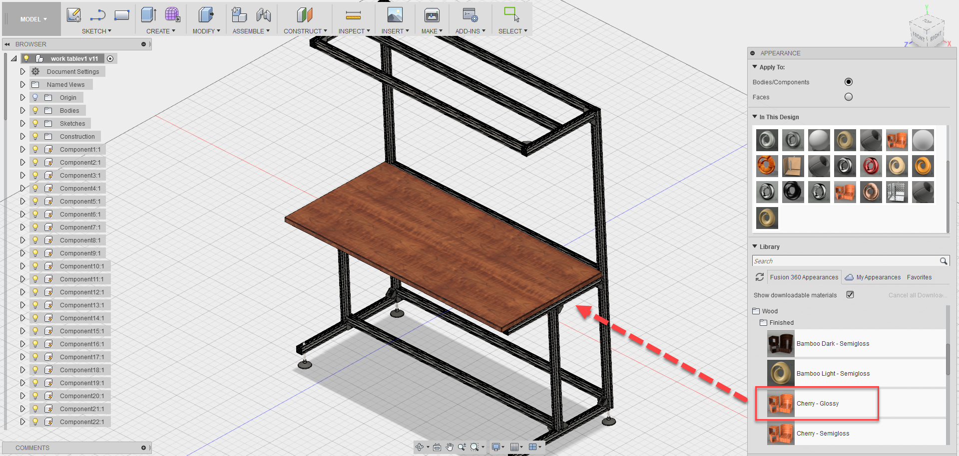
Task: Select the Faces radio button under Apply To
Action: (x=848, y=97)
